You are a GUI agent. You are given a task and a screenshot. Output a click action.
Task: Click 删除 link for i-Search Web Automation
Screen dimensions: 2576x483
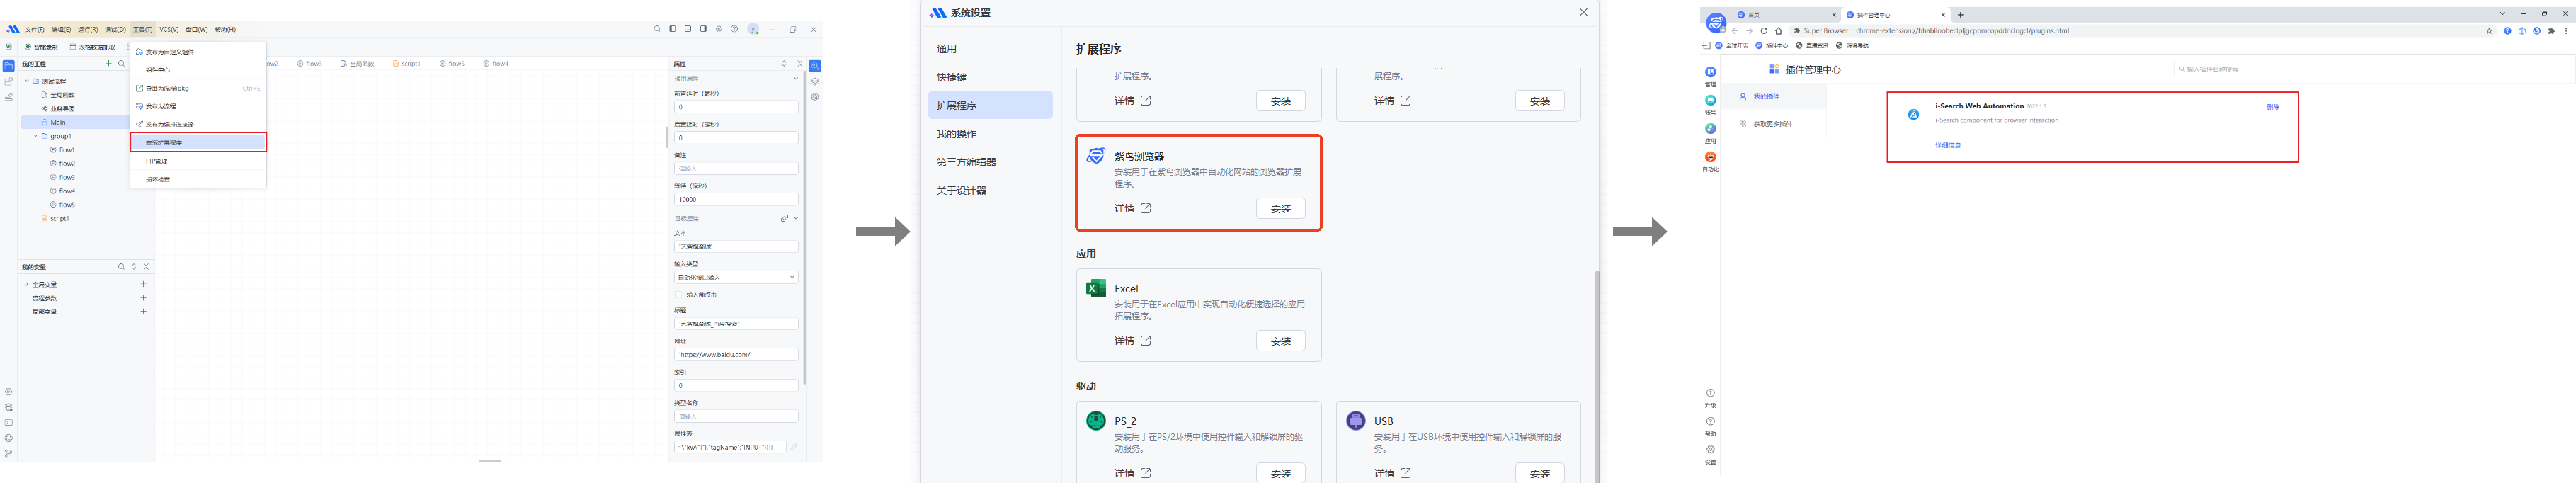[2272, 107]
